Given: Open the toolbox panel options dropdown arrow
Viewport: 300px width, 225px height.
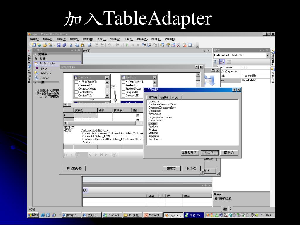Looking at the screenshot, I should (x=72, y=50).
